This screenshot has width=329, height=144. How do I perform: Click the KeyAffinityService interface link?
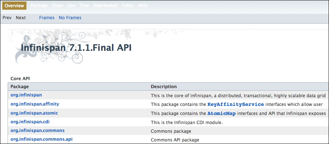[236, 104]
